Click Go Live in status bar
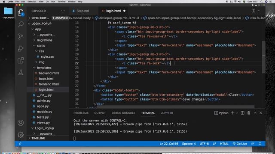The width and height of the screenshot is (275, 154). (x=240, y=144)
